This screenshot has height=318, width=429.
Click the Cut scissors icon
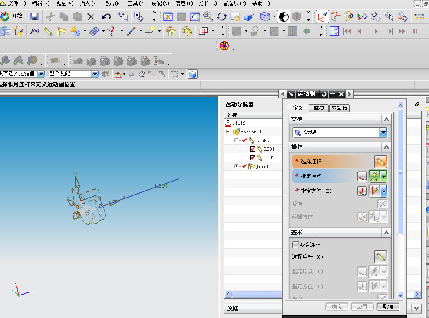click(50, 16)
